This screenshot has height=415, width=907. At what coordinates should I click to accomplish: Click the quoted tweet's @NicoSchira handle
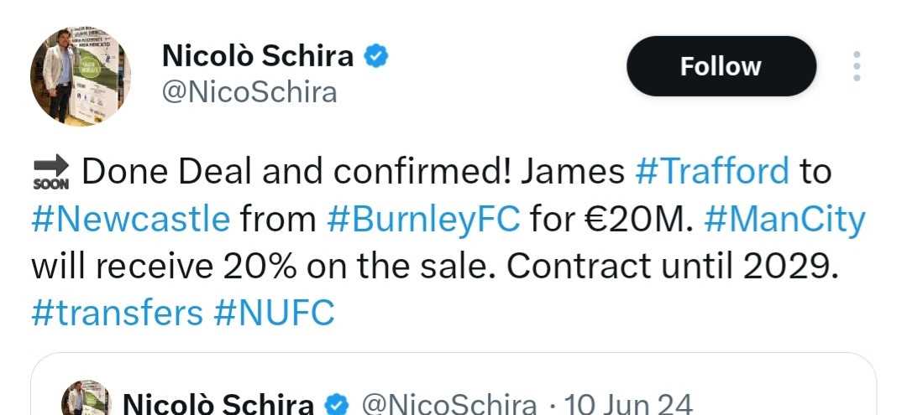click(x=448, y=405)
